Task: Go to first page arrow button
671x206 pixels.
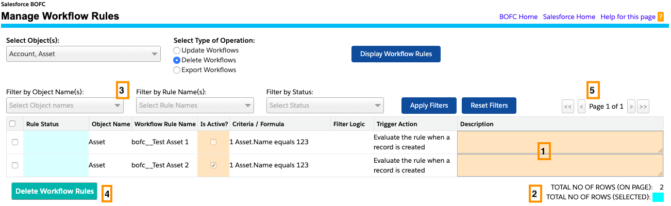Action: click(x=568, y=107)
